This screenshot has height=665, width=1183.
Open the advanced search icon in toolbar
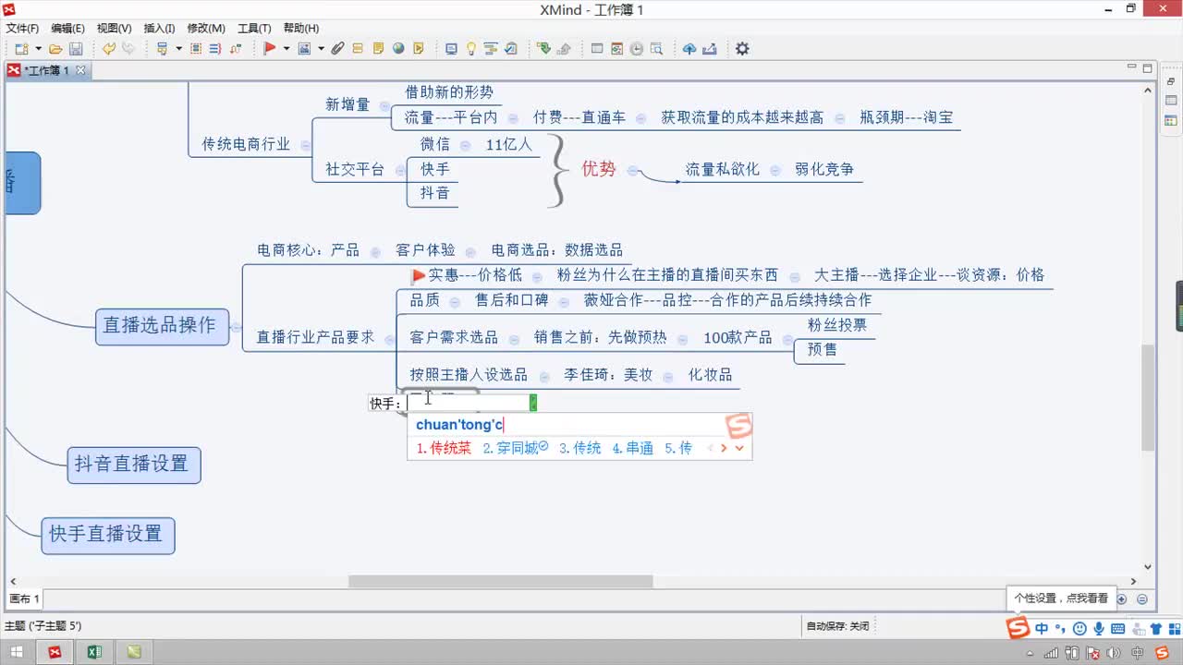click(x=656, y=48)
